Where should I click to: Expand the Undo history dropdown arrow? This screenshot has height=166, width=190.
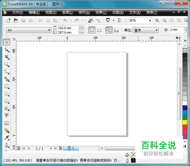click(x=71, y=21)
